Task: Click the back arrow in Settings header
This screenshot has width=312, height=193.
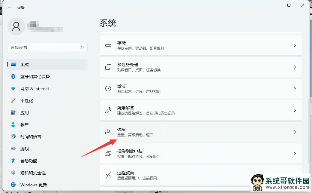Action: click(x=10, y=8)
